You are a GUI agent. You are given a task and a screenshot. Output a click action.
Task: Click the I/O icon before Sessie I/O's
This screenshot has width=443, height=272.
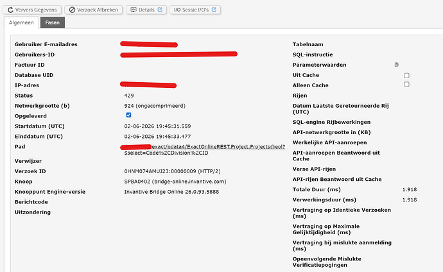pos(177,10)
